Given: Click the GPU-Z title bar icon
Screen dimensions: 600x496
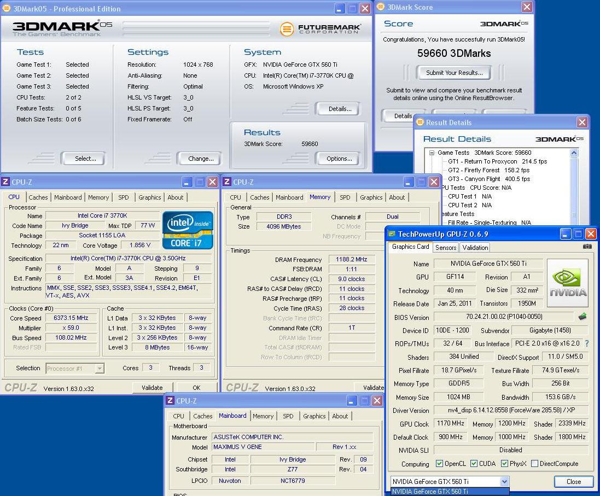Looking at the screenshot, I should pos(392,234).
